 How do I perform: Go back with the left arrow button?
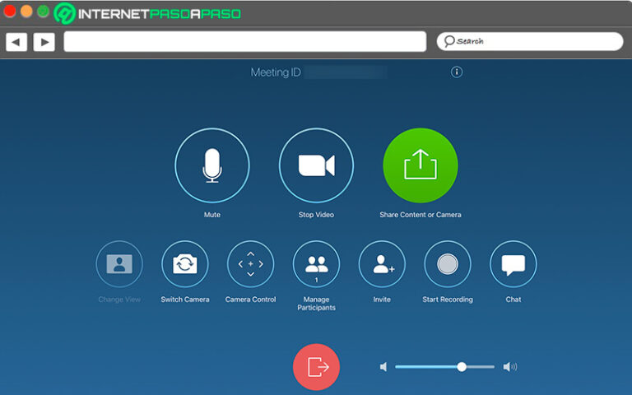coord(16,41)
